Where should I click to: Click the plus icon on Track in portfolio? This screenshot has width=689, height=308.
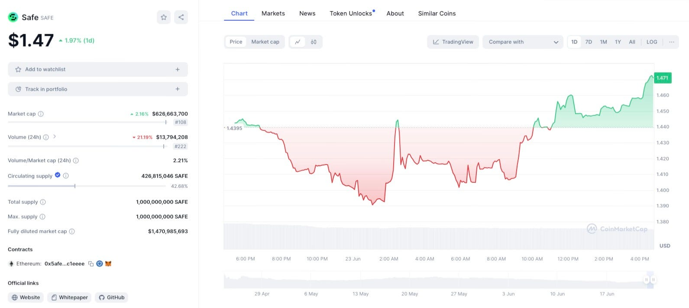click(x=178, y=89)
